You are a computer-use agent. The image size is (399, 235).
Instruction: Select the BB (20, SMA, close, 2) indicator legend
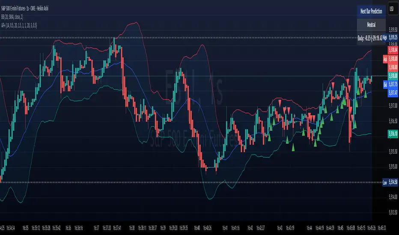(x=12, y=17)
